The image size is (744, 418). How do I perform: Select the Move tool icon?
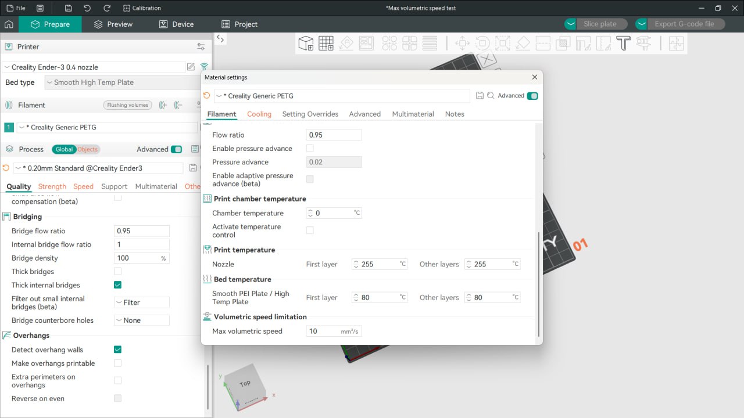[463, 44]
